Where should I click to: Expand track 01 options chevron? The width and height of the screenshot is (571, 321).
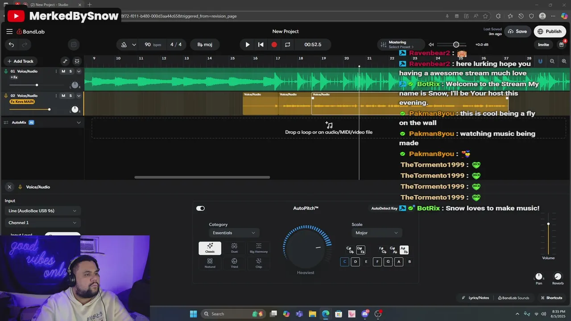click(79, 71)
